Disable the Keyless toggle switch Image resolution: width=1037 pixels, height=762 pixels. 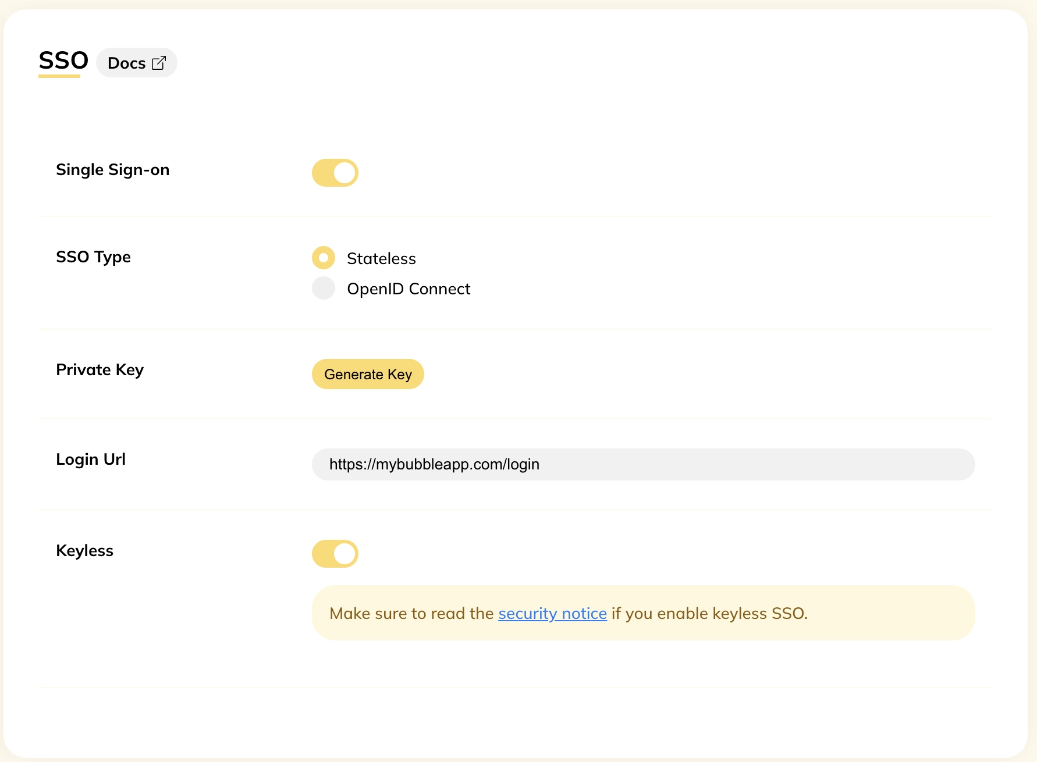[335, 554]
